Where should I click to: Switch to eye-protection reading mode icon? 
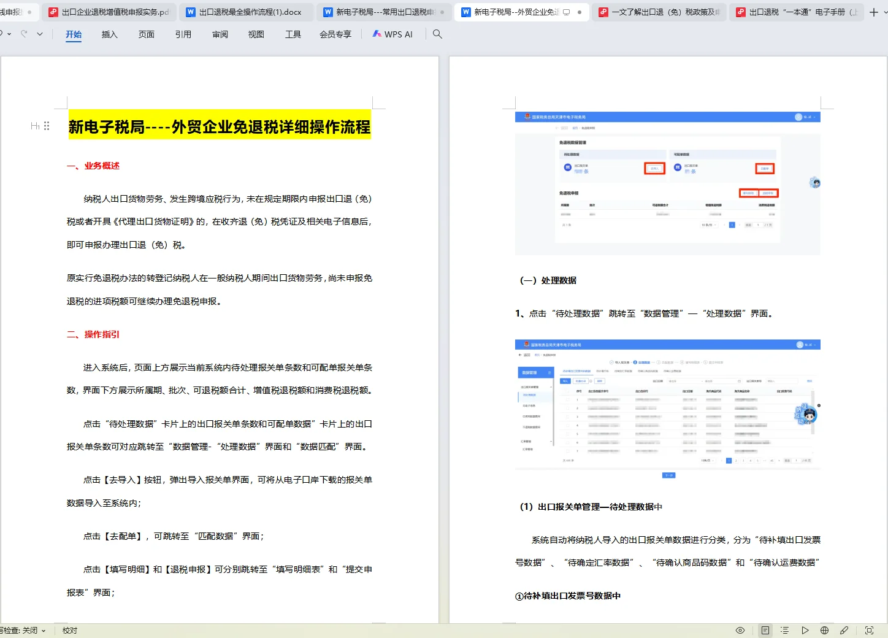point(740,630)
